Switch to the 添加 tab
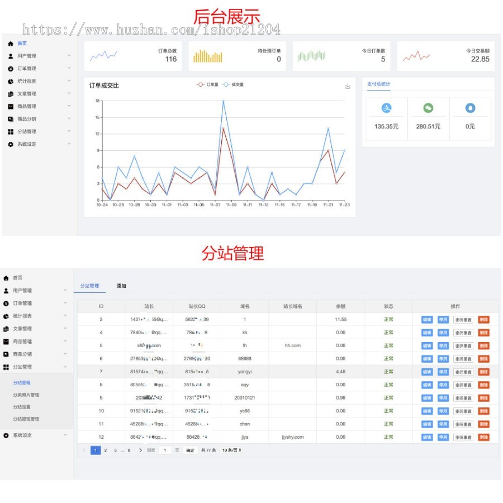This screenshot has height=503, width=503. 121,286
